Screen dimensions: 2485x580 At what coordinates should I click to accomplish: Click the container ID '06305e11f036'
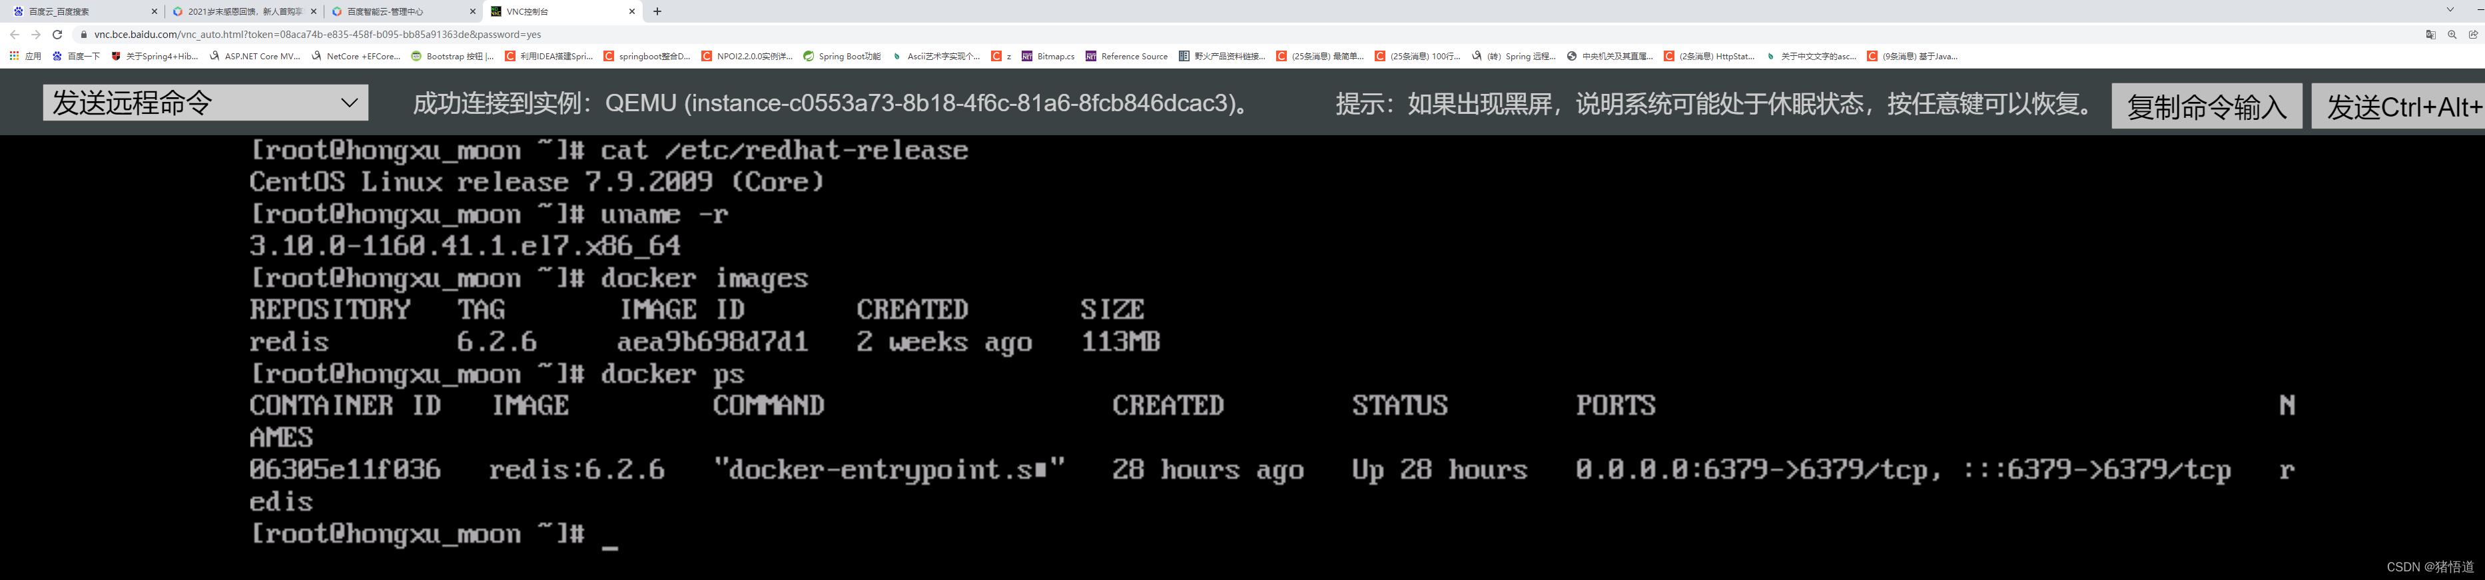click(346, 470)
